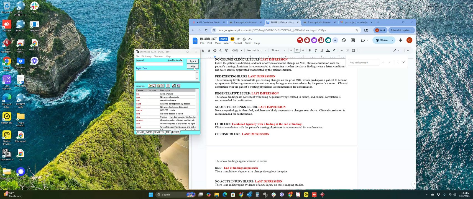Click the last Shorthand dictionary toolbar icon
The height and width of the screenshot is (199, 473).
178,86
